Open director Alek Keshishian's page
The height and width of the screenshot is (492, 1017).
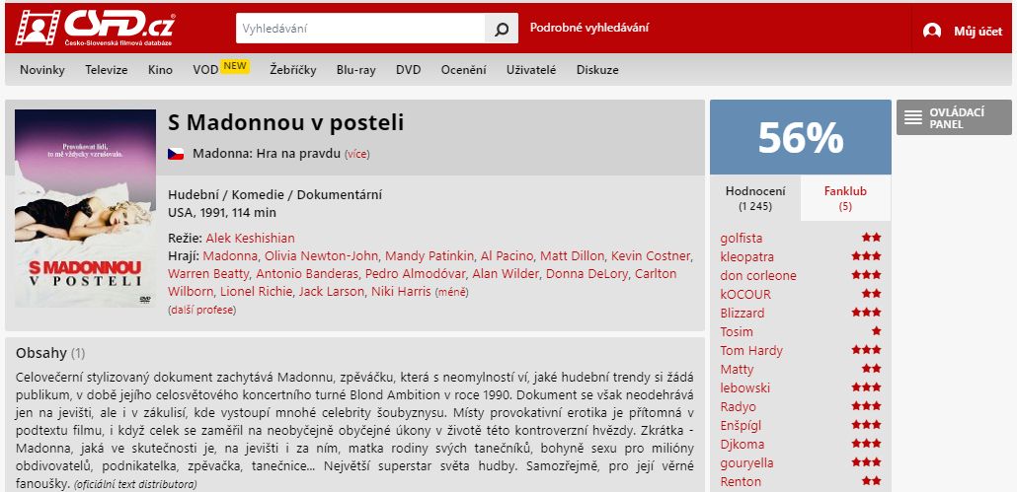click(x=251, y=238)
